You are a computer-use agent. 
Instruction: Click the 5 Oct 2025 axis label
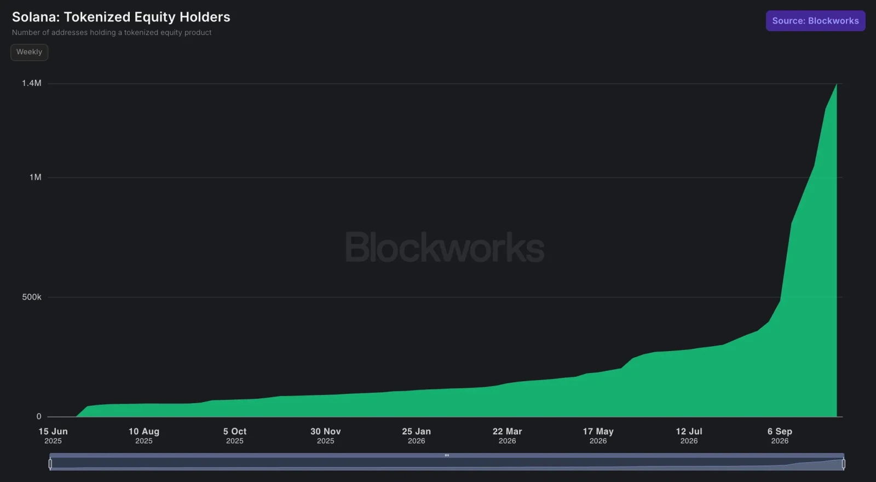235,436
